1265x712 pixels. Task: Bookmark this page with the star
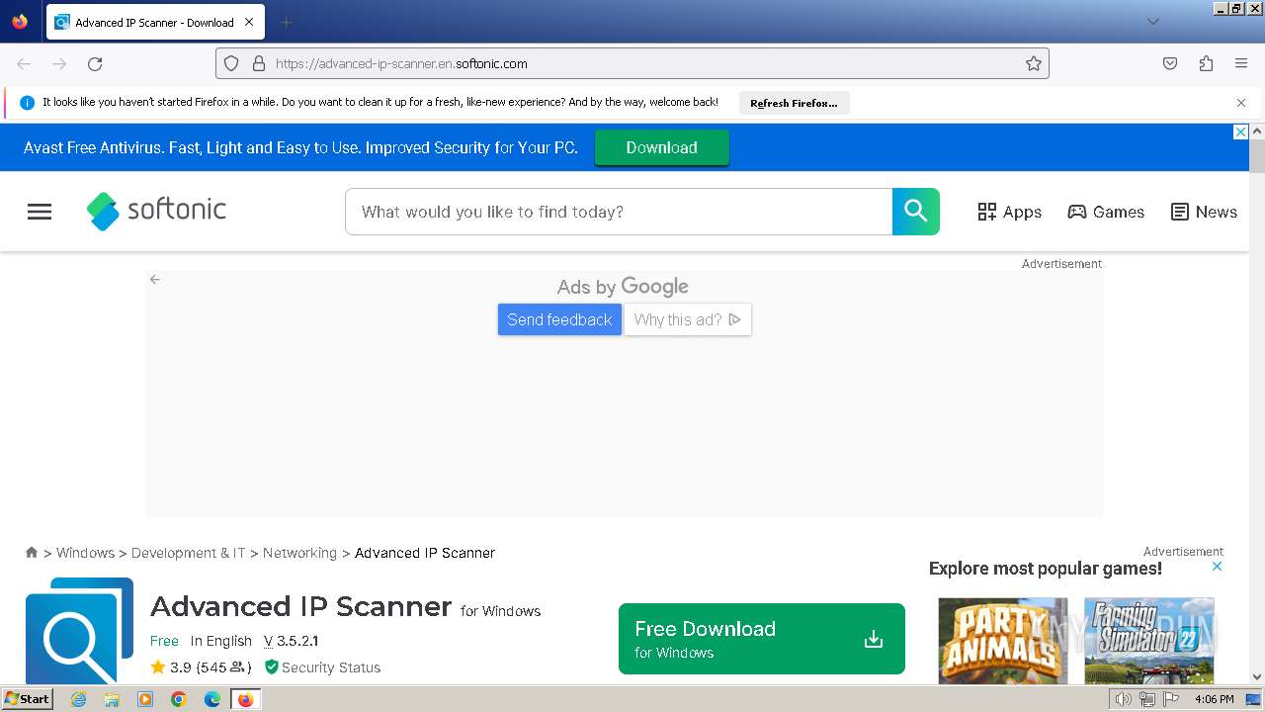click(1034, 63)
